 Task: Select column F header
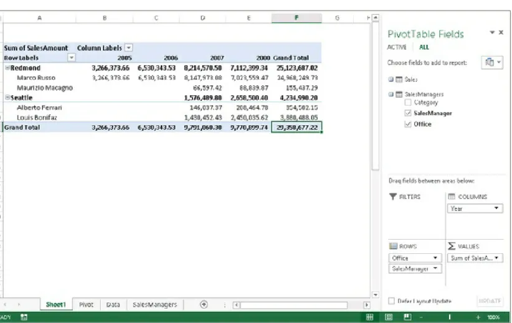tap(296, 18)
